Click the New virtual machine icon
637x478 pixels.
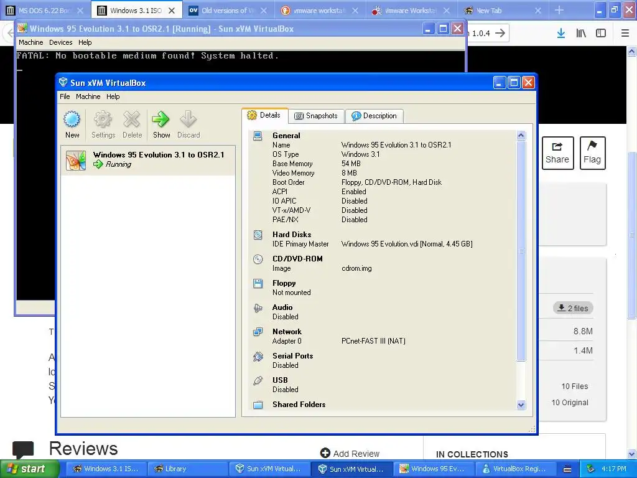click(x=72, y=119)
